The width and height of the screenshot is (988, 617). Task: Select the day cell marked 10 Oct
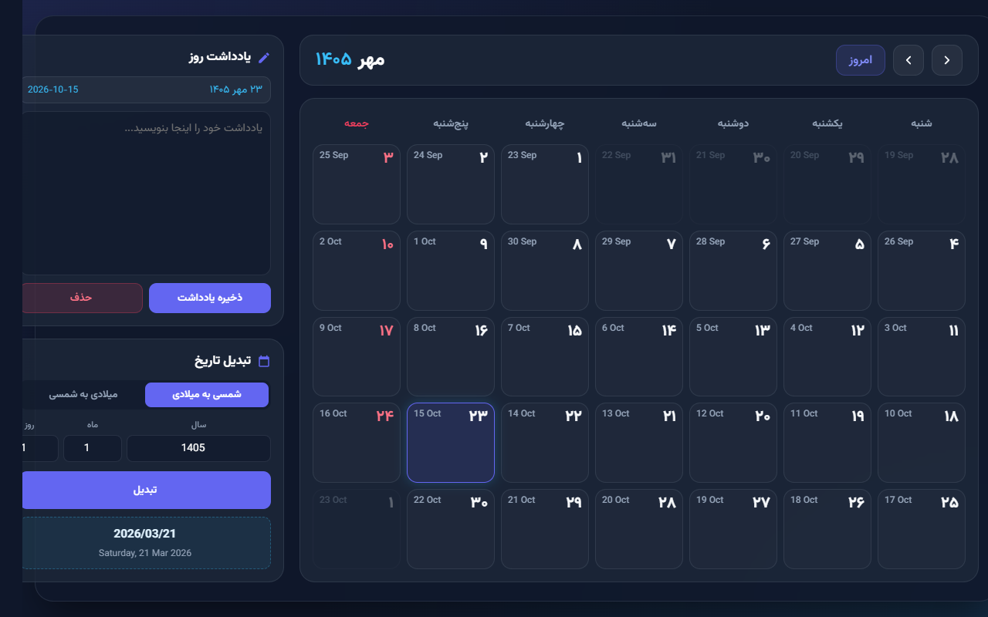(x=922, y=443)
